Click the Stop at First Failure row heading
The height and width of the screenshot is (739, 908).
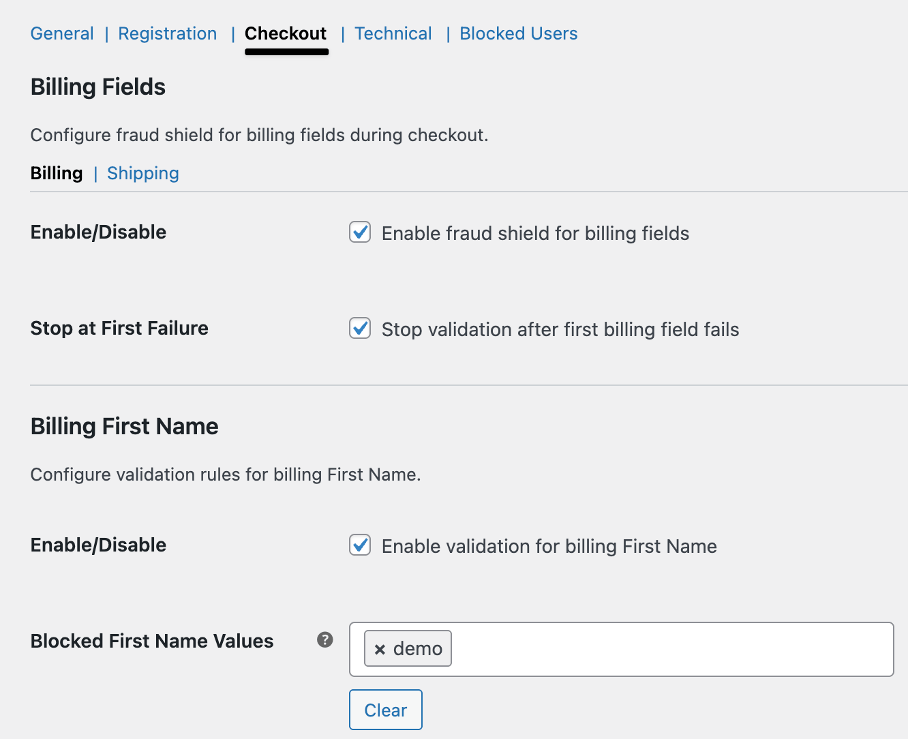tap(119, 328)
